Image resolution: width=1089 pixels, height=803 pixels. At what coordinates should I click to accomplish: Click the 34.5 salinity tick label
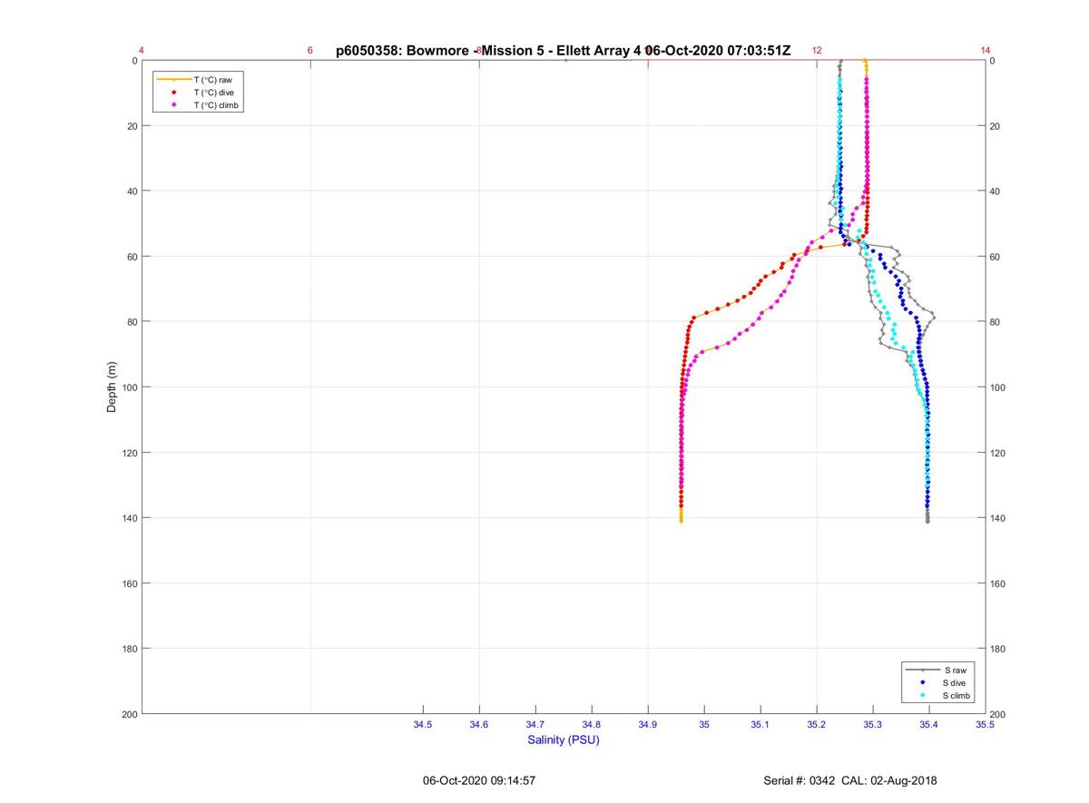click(423, 725)
